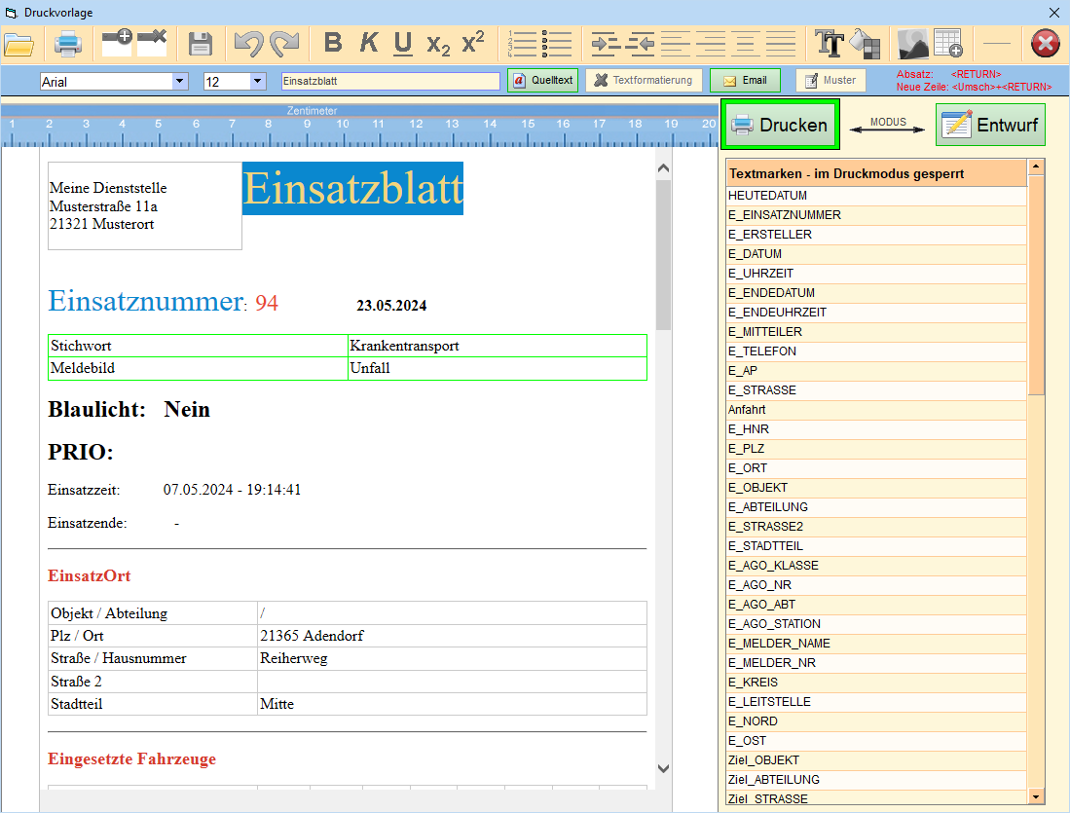Insert an image with picture icon
Image resolution: width=1070 pixels, height=813 pixels.
[912, 44]
